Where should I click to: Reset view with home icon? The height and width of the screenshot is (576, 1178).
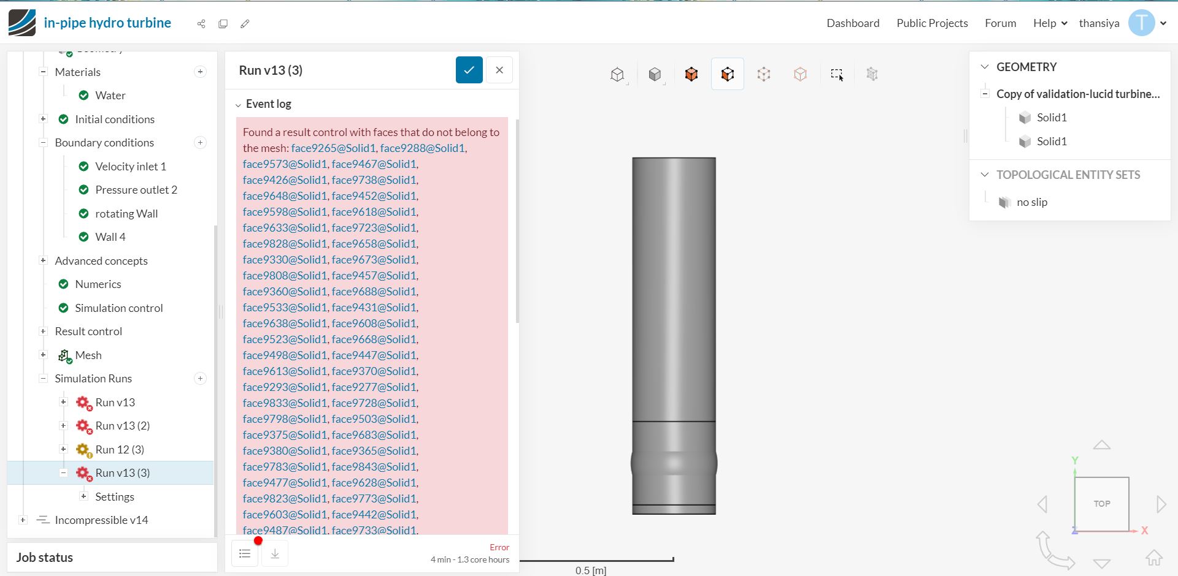pyautogui.click(x=1154, y=557)
